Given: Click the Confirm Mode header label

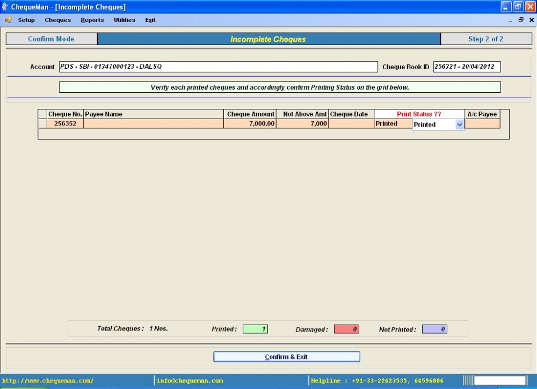Looking at the screenshot, I should 51,39.
